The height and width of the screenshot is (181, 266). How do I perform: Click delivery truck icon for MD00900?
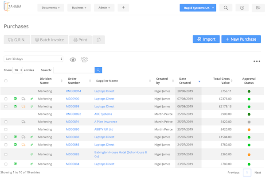(23, 99)
